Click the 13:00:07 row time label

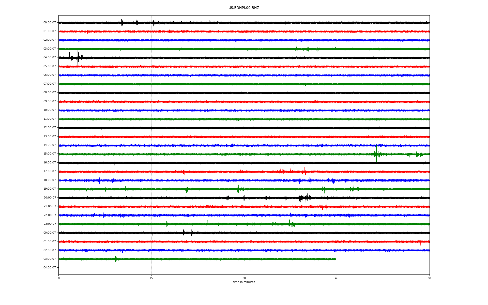coord(50,136)
